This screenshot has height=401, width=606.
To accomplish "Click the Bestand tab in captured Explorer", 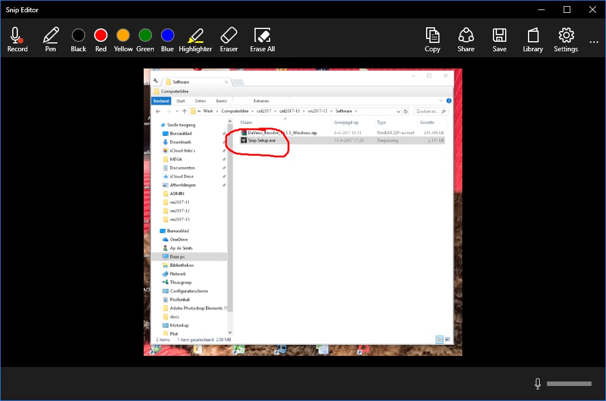I will pos(161,101).
